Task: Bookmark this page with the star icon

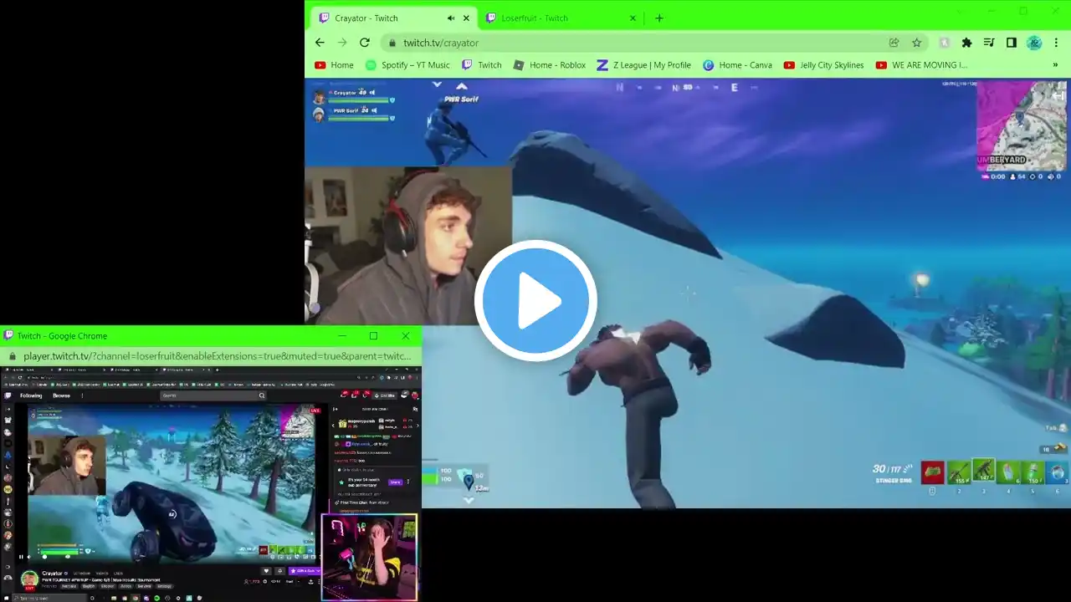Action: (917, 43)
